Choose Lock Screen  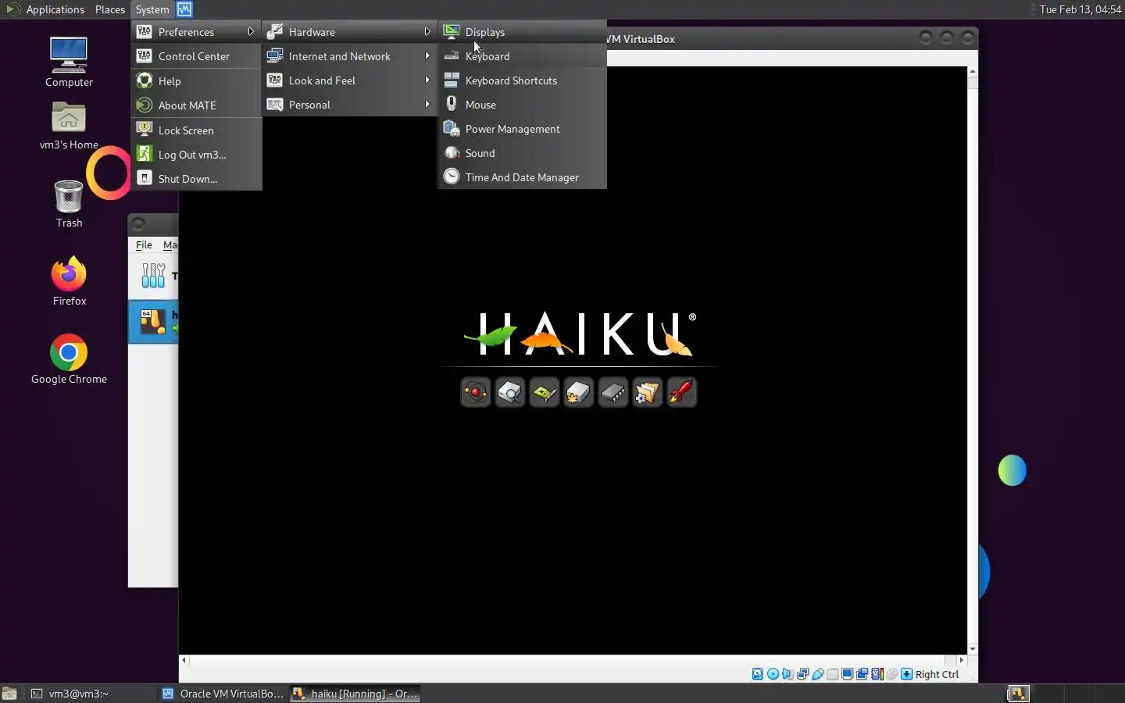(x=196, y=130)
